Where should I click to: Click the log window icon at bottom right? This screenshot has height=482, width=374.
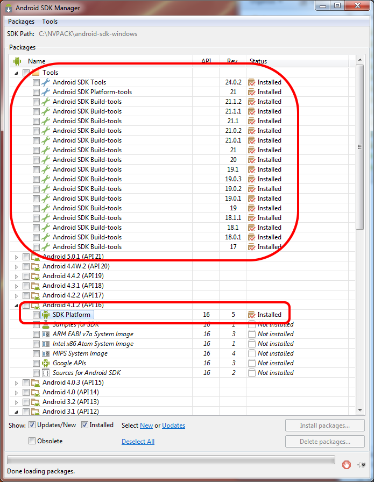click(x=362, y=464)
